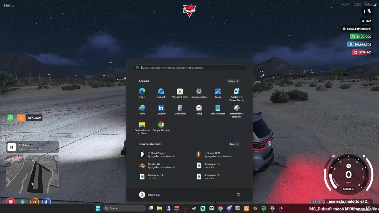Open Voicemeeter icon on taskbar
Image resolution: width=379 pixels, height=213 pixels.
pyautogui.click(x=177, y=208)
